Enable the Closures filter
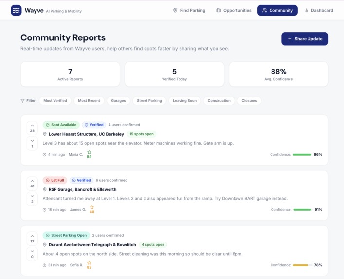The height and width of the screenshot is (279, 344). (x=249, y=100)
